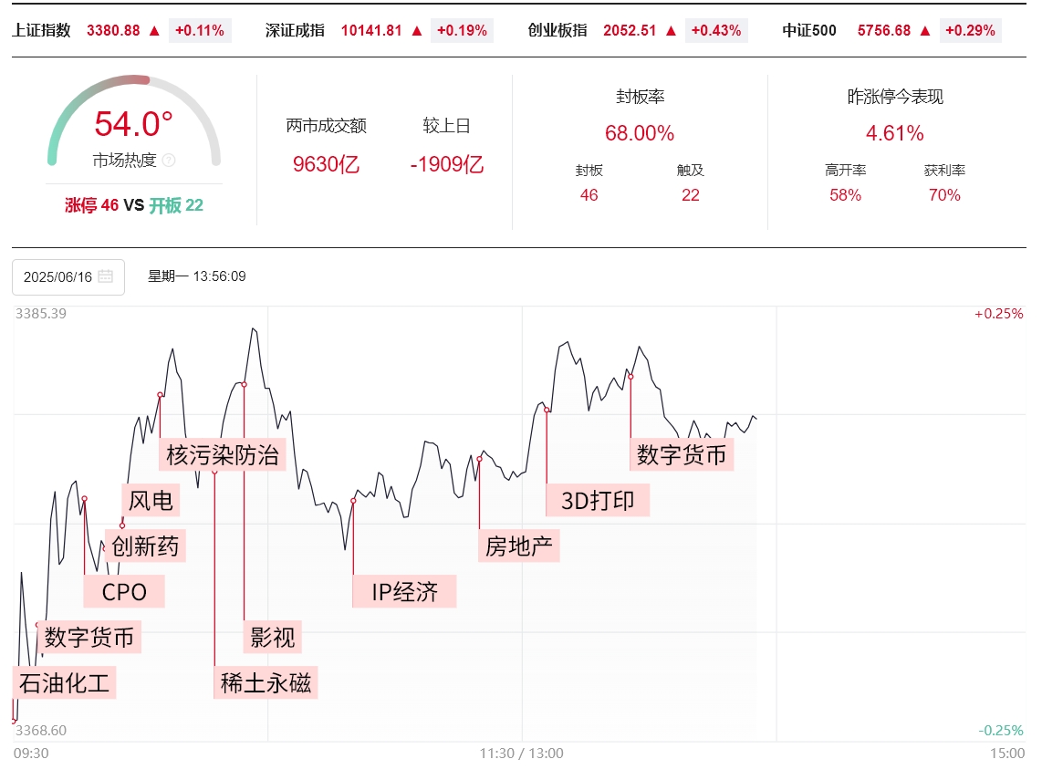
Task: Click the calendar icon in the date box
Action: pyautogui.click(x=105, y=276)
